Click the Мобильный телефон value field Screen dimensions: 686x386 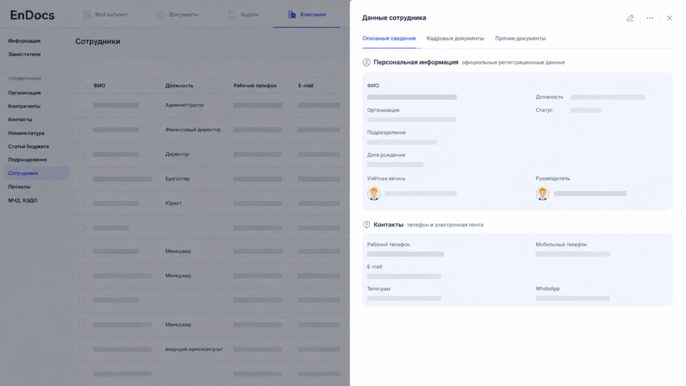coord(573,254)
